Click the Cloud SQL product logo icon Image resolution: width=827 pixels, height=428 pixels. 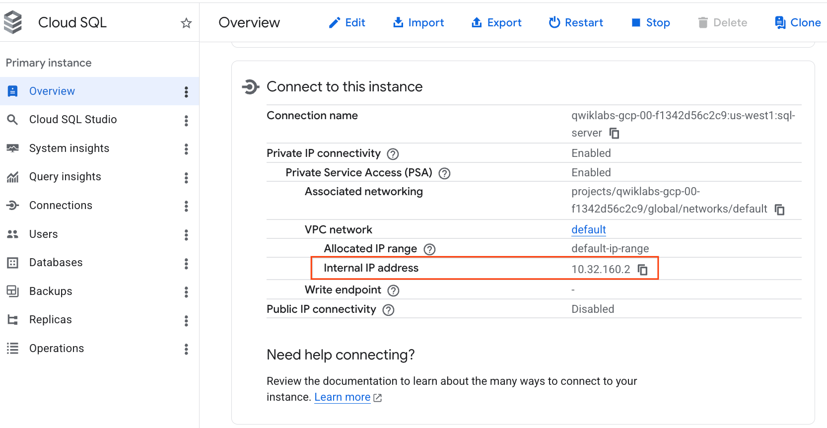[x=13, y=22]
